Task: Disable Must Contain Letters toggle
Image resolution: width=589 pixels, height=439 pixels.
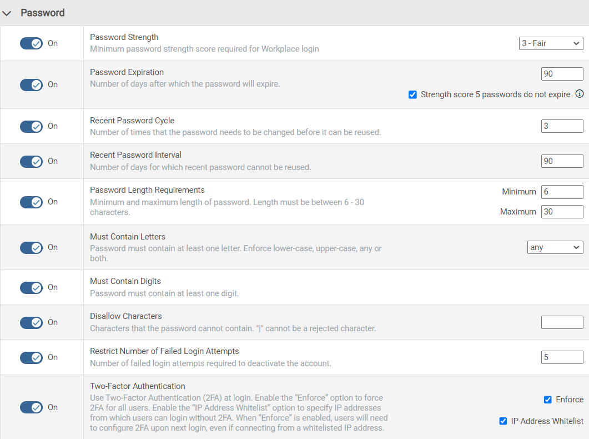Action: coord(31,247)
